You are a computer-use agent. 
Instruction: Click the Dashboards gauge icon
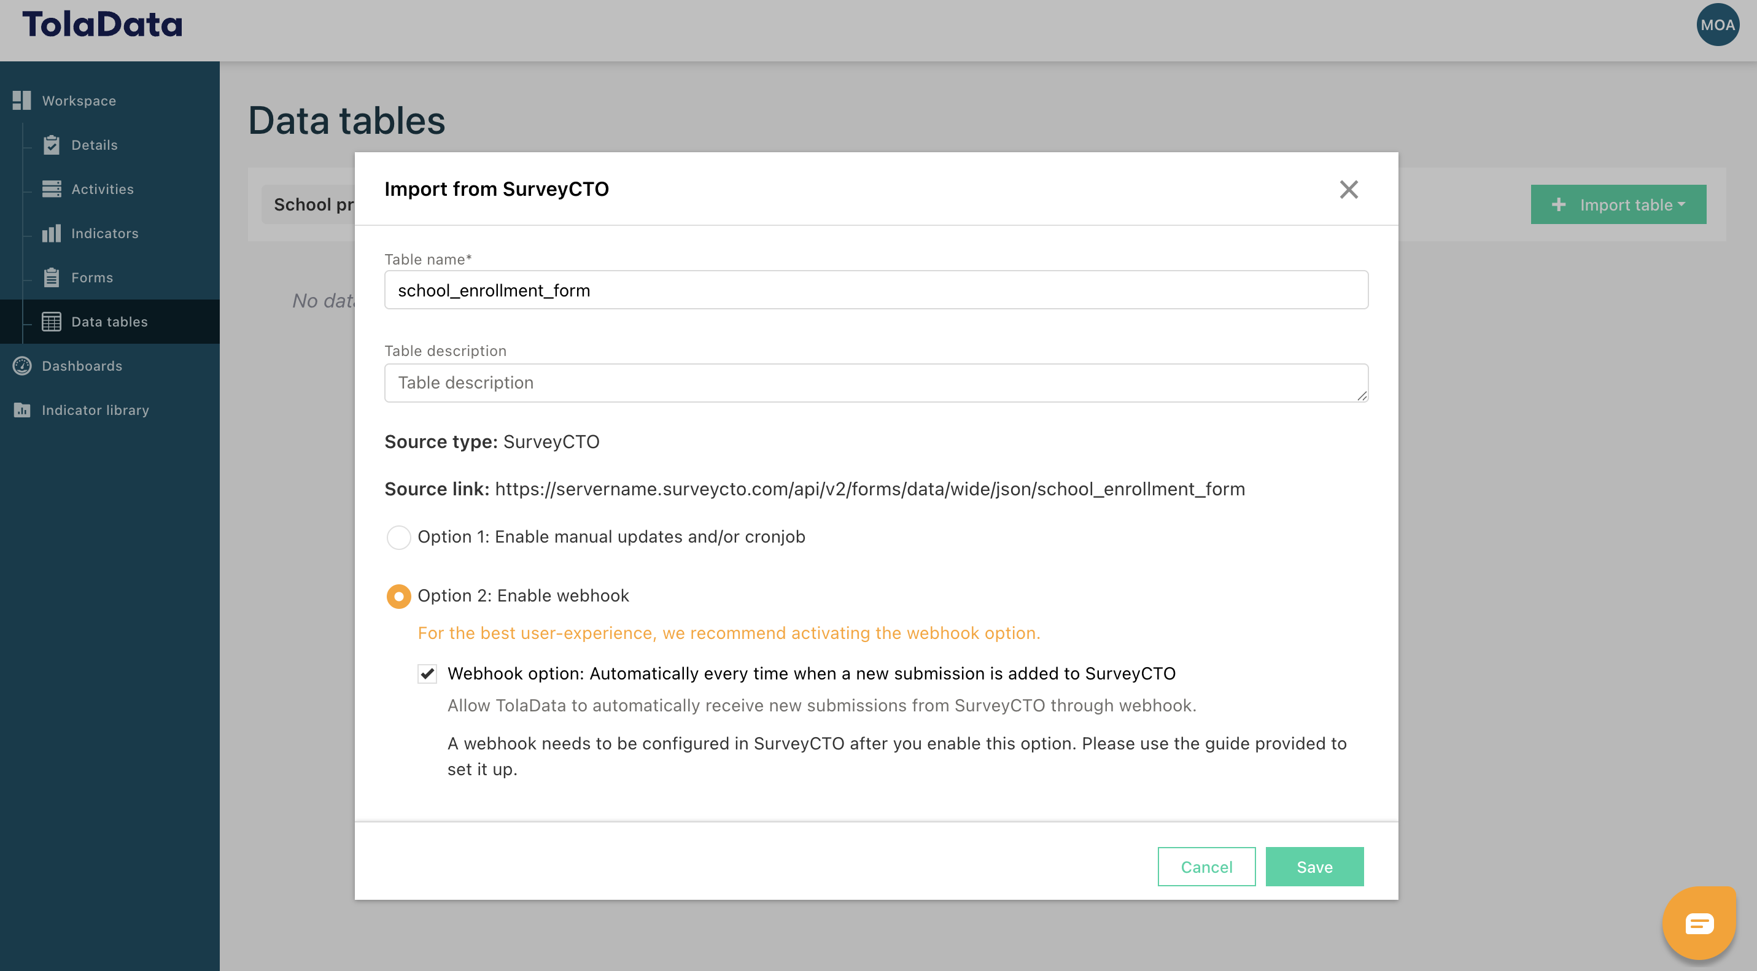(x=22, y=365)
